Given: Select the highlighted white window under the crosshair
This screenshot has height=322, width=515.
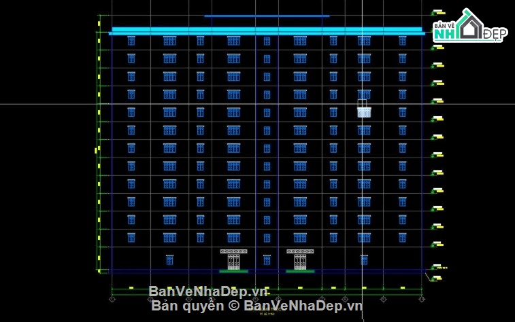Looking at the screenshot, I should (364, 112).
